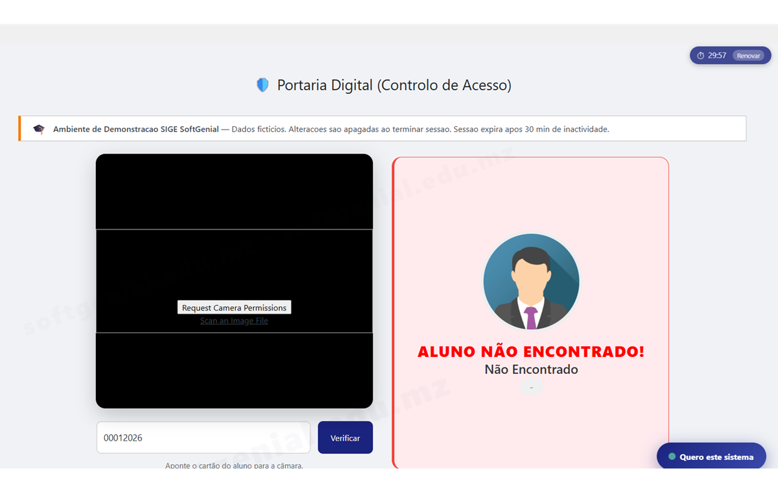Screen dimensions: 778x486
Task: Click the stopwatch icon on session timer chip
Action: tap(700, 55)
